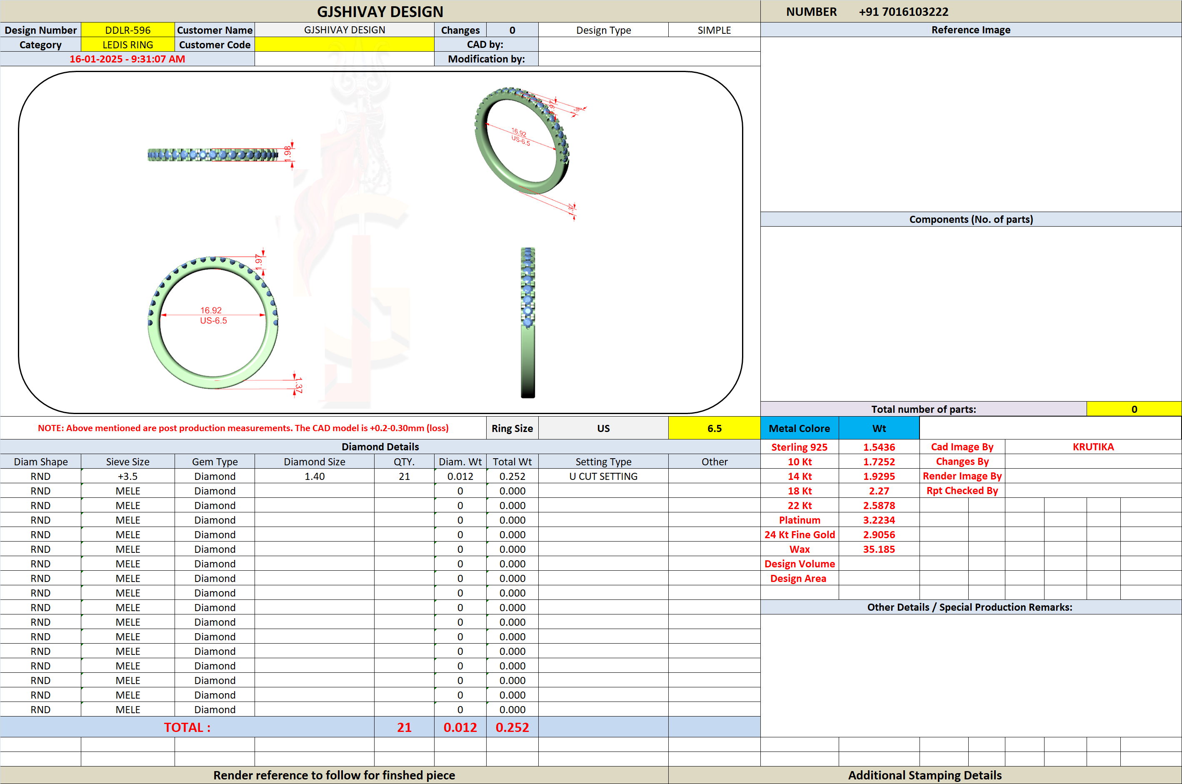Select Sterling 925 weight 1.5436

click(x=879, y=447)
